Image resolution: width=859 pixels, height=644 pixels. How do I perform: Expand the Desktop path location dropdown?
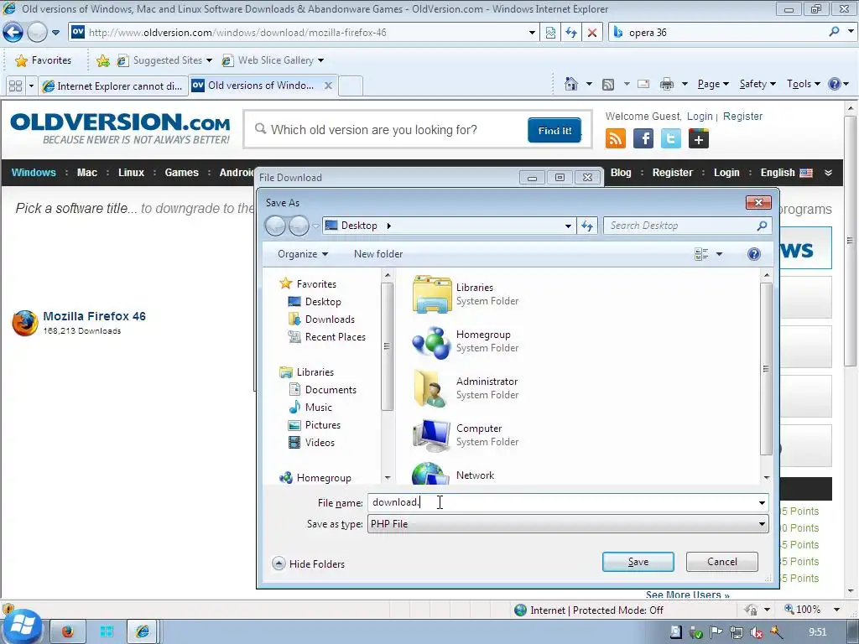point(568,226)
